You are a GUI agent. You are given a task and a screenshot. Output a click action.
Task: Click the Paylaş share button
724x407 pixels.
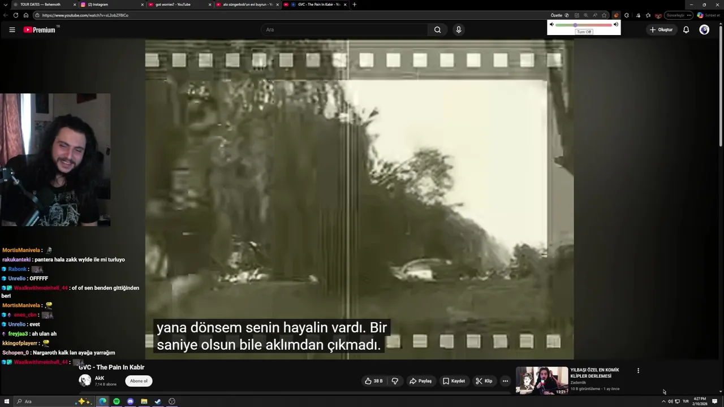coord(421,381)
